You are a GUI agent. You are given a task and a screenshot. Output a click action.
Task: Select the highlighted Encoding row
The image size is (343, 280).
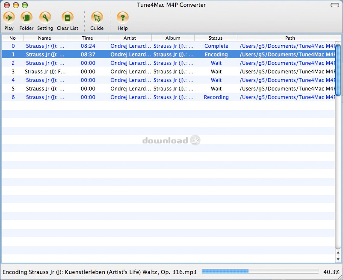point(168,55)
